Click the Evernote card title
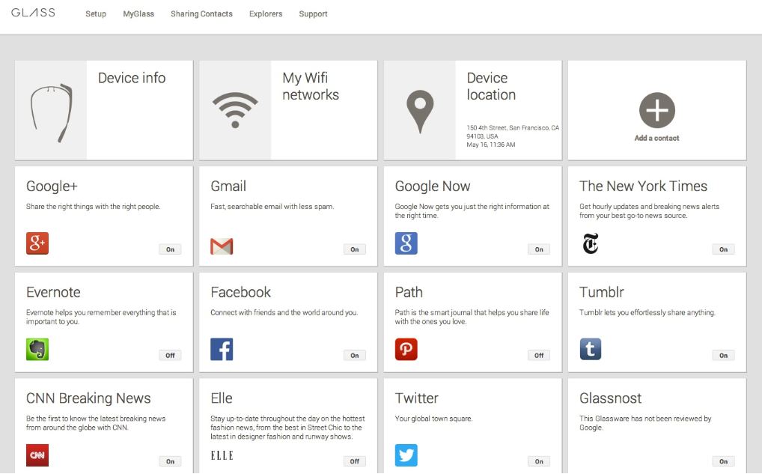 (53, 292)
